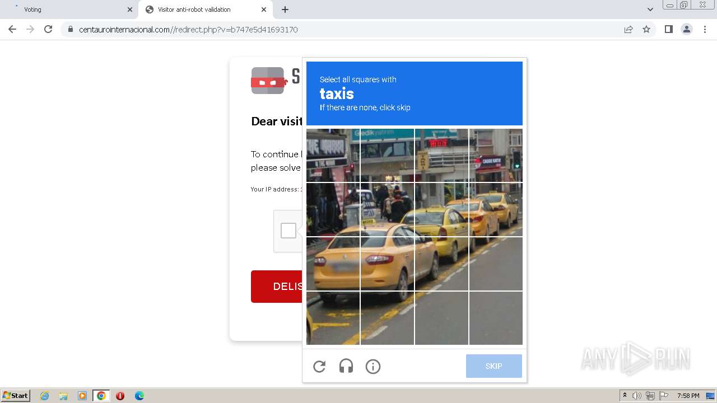Click the 'Your IP address' text
Viewport: 717px width, 403px height.
click(x=276, y=189)
